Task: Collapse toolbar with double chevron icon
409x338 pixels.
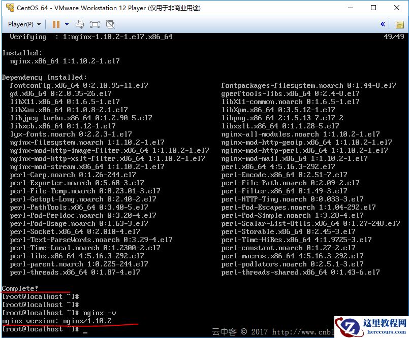Action: point(383,24)
